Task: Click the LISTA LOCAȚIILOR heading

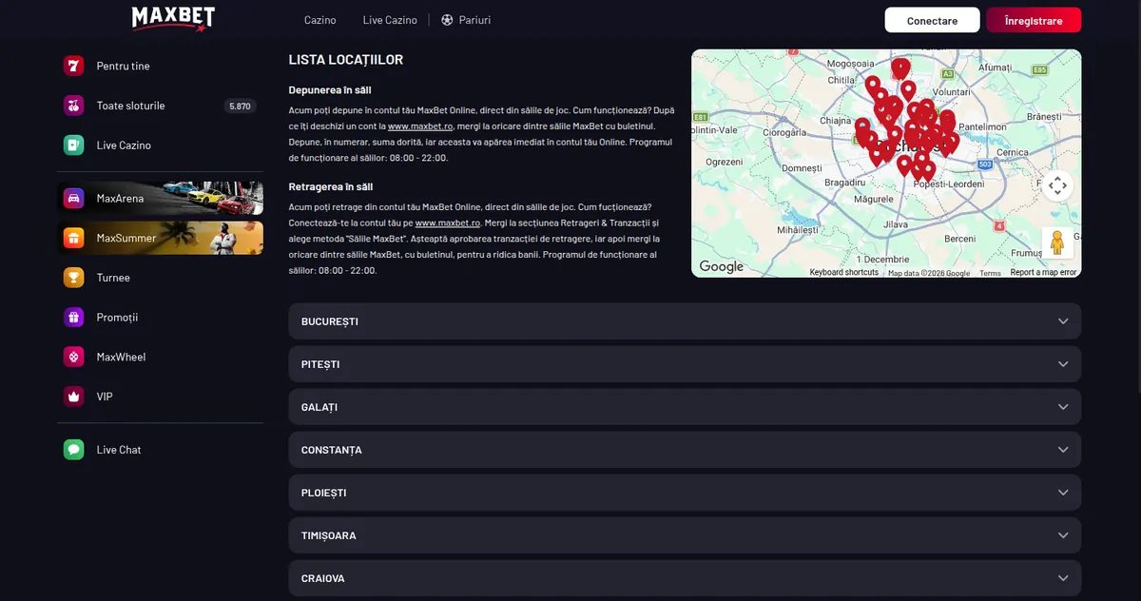Action: coord(346,60)
